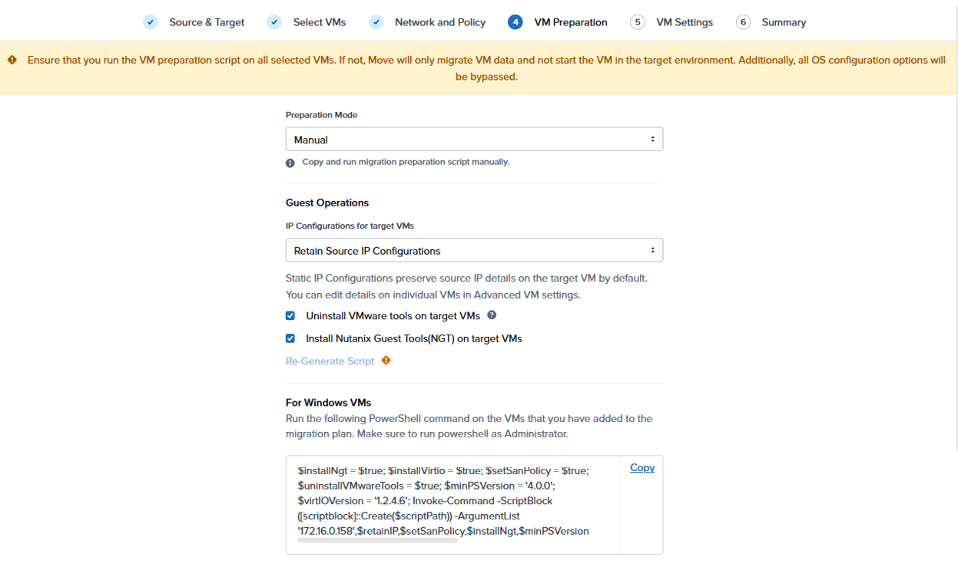Screen dimensions: 958x577
Task: Click the info icon under Preparation Mode
Action: point(290,163)
